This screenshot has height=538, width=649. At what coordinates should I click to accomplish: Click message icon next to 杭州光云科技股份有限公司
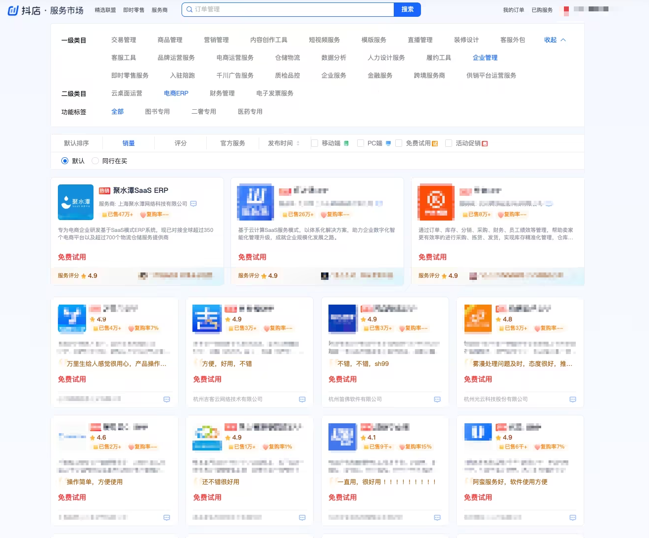(x=573, y=400)
